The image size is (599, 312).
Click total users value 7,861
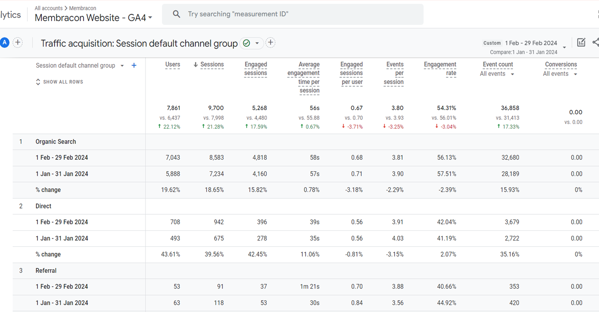[173, 108]
